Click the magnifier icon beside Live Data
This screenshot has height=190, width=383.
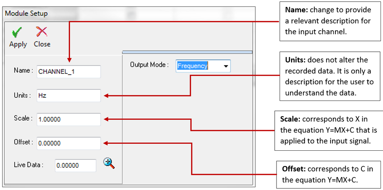click(109, 163)
